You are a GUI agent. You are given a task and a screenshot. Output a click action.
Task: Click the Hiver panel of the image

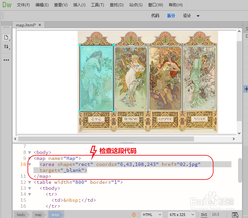click(200, 78)
